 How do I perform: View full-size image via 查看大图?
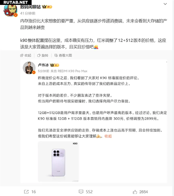(63, 56)
